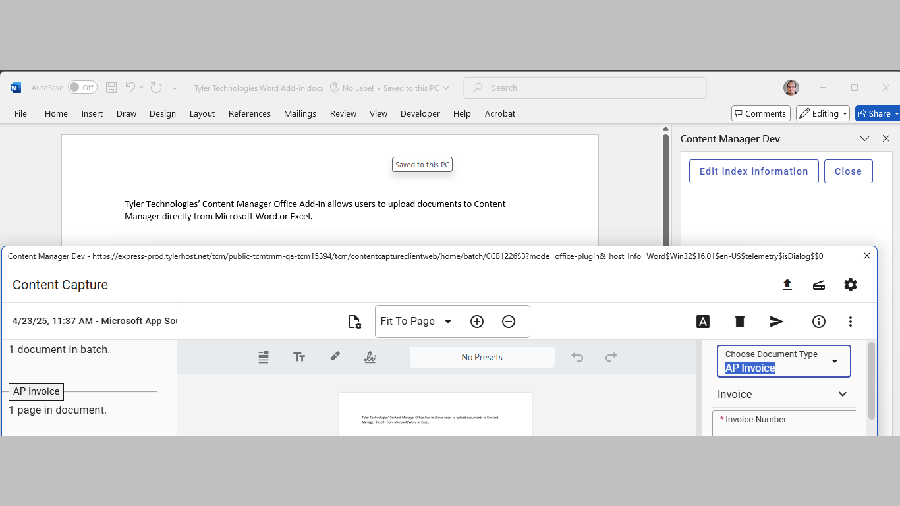
Task: Click the boxed letter A icon
Action: pyautogui.click(x=703, y=322)
